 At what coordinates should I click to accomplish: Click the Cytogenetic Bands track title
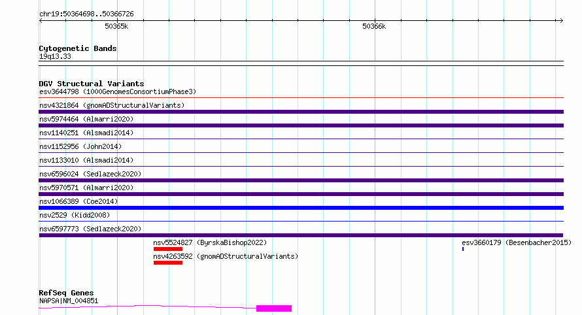point(78,48)
